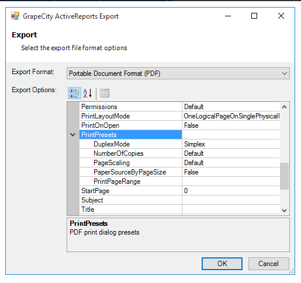Click the DuplexMode Simplex value
The image size is (301, 283).
click(231, 144)
